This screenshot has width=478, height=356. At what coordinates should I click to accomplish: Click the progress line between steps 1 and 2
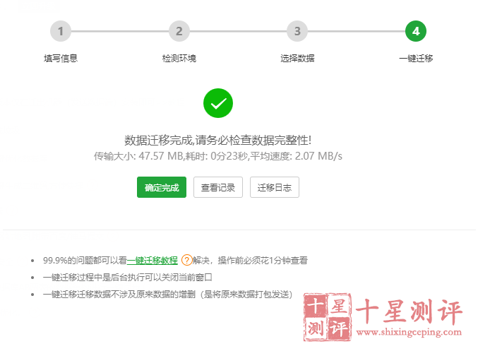120,31
